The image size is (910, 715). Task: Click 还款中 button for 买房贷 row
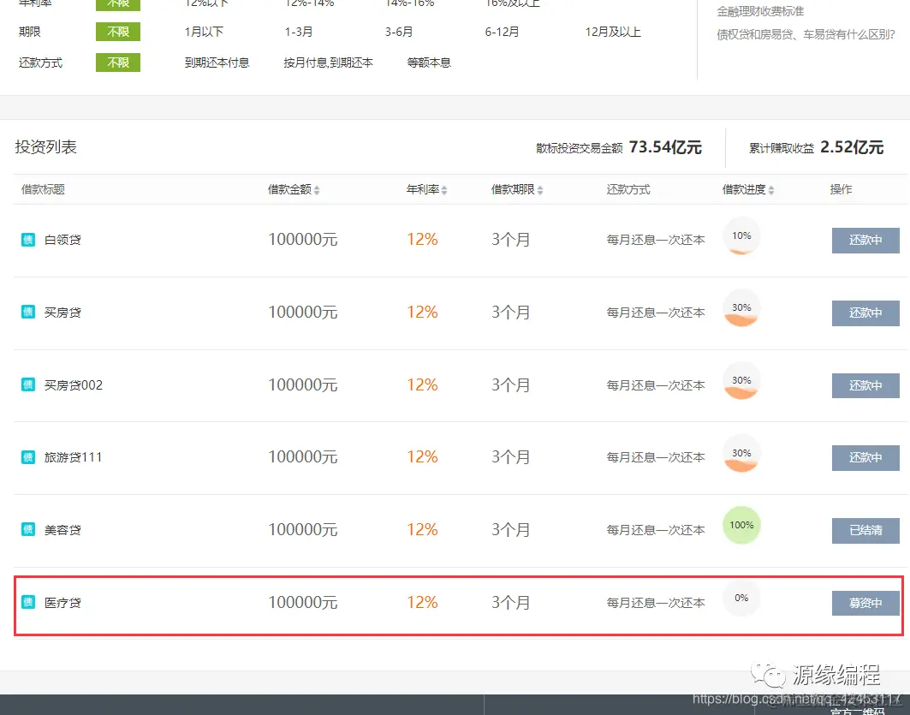pos(865,313)
